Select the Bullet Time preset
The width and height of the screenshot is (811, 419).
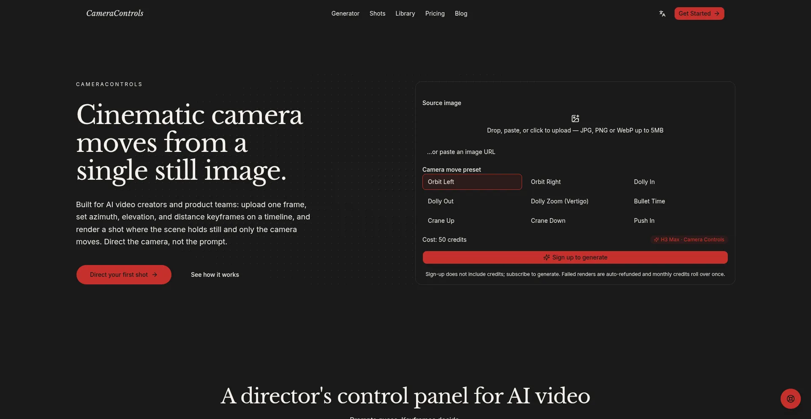[678, 201]
